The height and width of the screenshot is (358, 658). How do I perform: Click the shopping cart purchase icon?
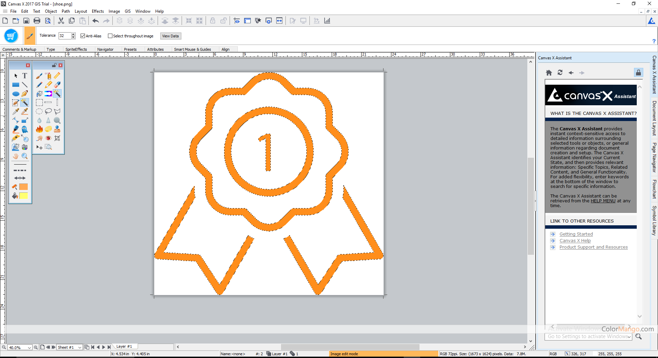click(x=11, y=36)
